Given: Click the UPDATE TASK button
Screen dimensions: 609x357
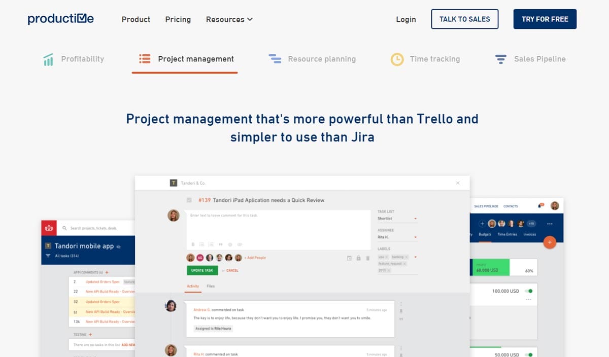Looking at the screenshot, I should coord(202,270).
